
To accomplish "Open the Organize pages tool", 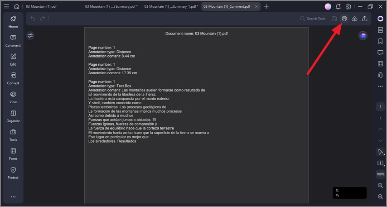I will tap(13, 116).
